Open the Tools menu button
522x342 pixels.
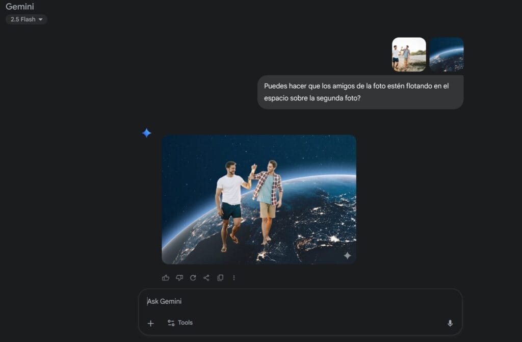click(x=180, y=323)
